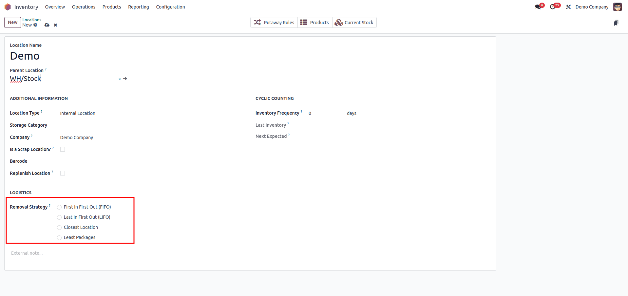Viewport: 628px width, 296px height.
Task: Select Last In First Out (LIFO) strategy
Action: (59, 217)
